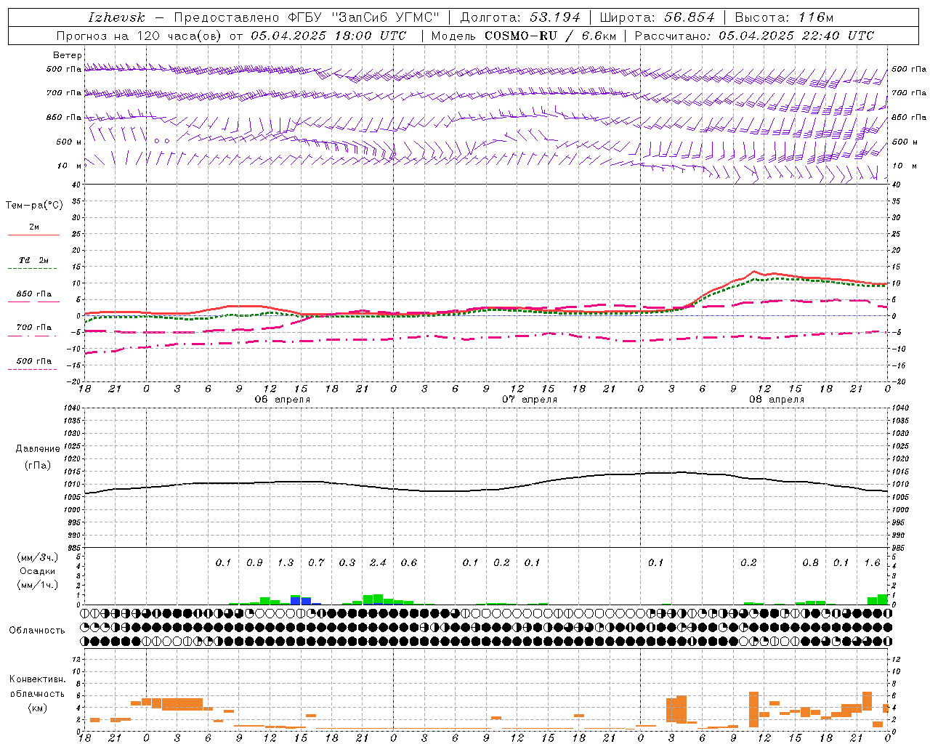The image size is (930, 744).
Task: Select the 'Модель COSMO-RU / 6.6км' model text
Action: (524, 36)
